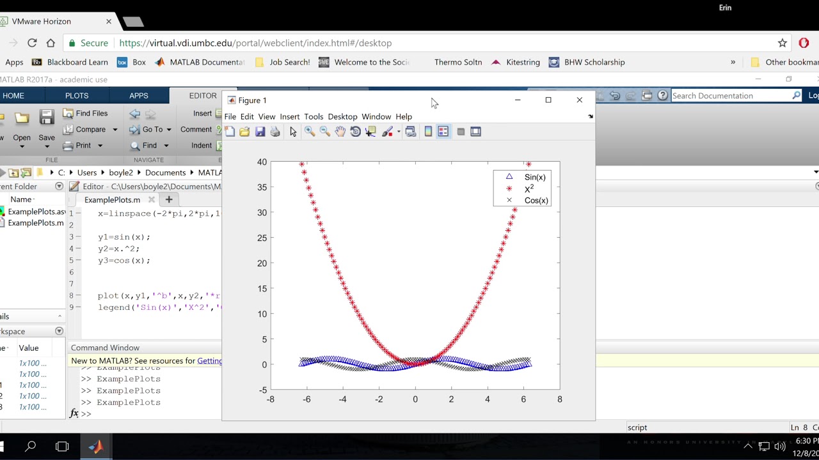The image size is (819, 460).
Task: Click Show Plot Tools and Dock icon
Action: coord(475,132)
